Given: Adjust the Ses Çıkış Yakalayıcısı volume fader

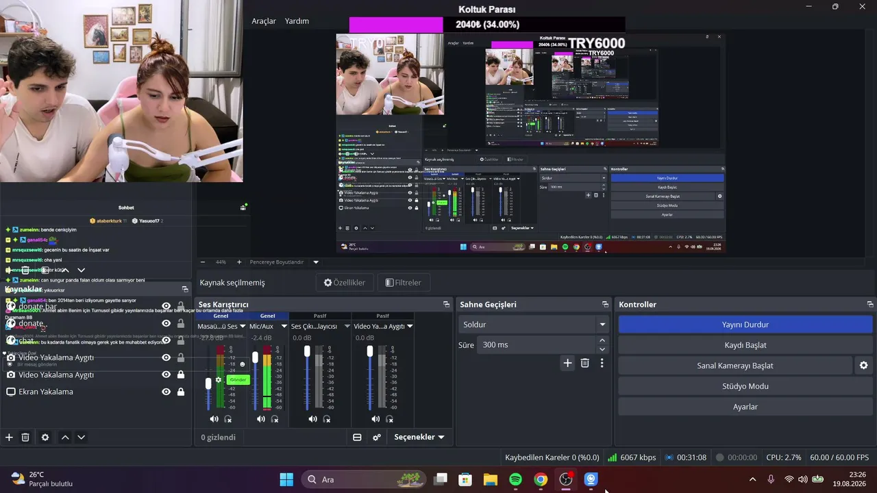Looking at the screenshot, I should [x=307, y=351].
